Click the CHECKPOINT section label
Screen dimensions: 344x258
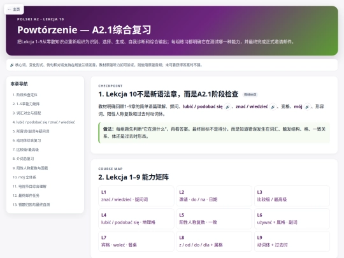pos(110,86)
